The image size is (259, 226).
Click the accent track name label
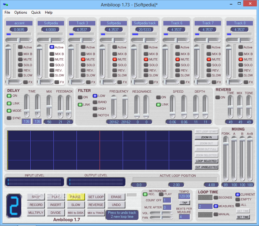point(19,23)
